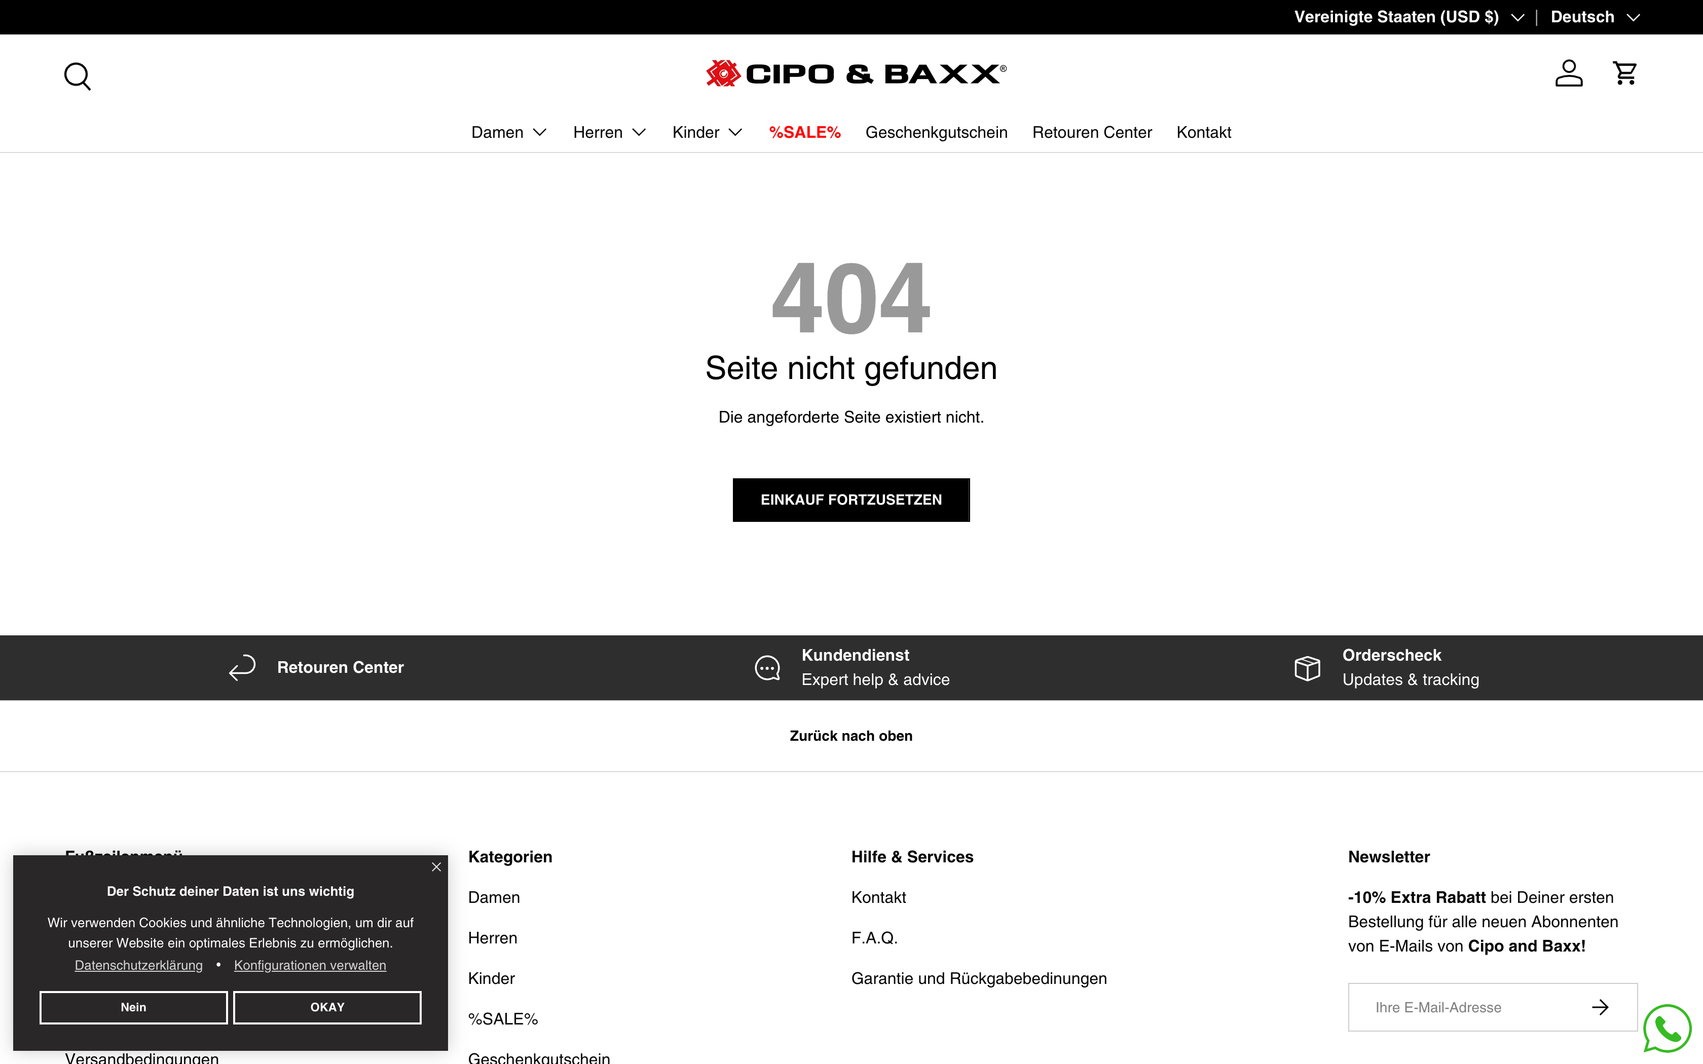Decline cookies by clicking Nein
The height and width of the screenshot is (1064, 1703).
tap(133, 1007)
